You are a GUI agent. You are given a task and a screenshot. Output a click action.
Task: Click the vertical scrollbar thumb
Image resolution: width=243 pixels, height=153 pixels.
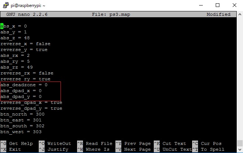(240, 143)
